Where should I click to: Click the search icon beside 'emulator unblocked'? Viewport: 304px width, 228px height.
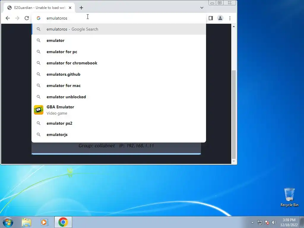(39, 97)
